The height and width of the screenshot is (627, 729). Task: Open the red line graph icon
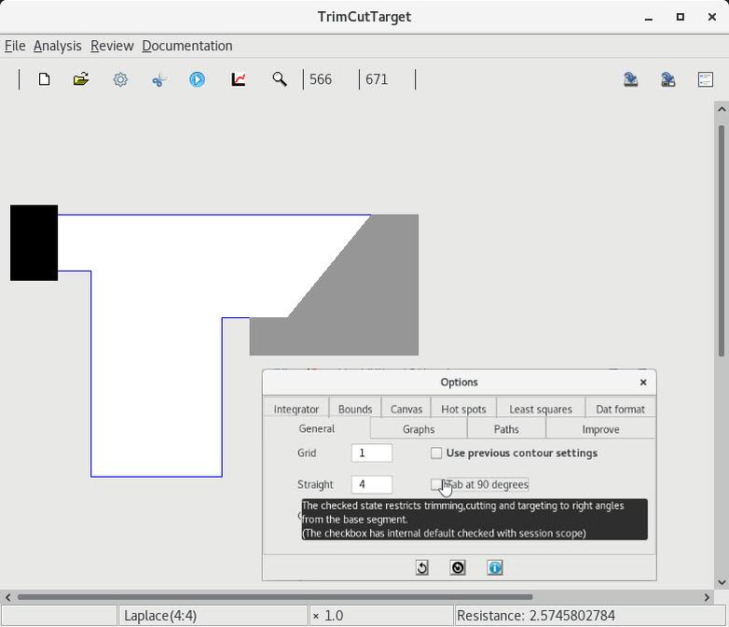coord(239,79)
